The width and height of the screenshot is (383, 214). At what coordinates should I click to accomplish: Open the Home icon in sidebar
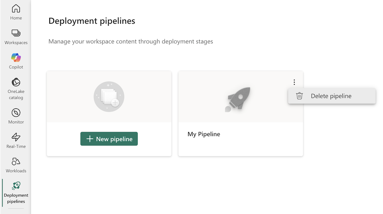16,9
